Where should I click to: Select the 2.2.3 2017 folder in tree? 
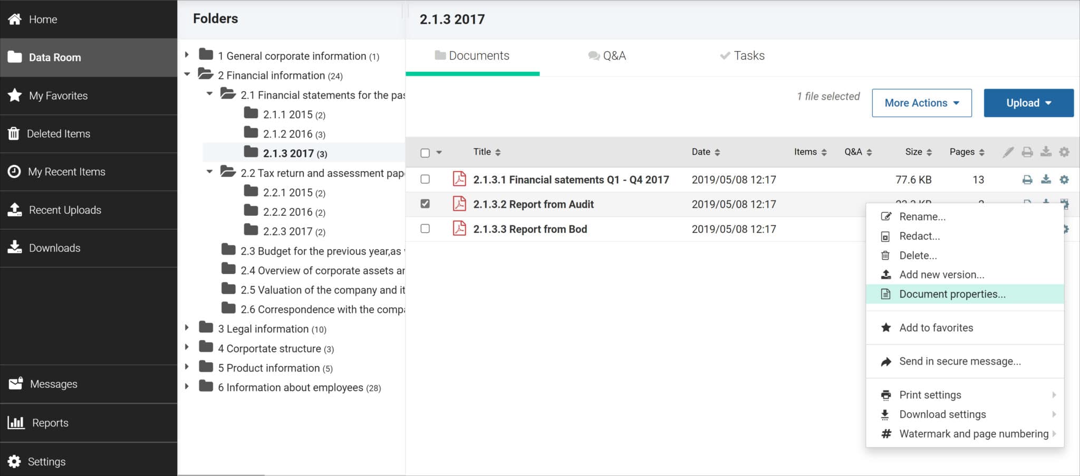pyautogui.click(x=288, y=232)
